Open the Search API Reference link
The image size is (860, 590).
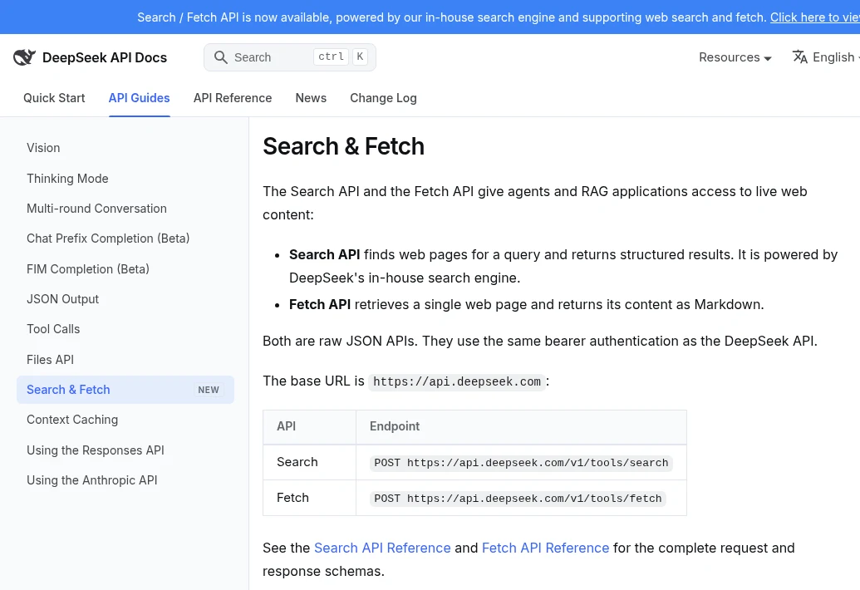(x=382, y=548)
